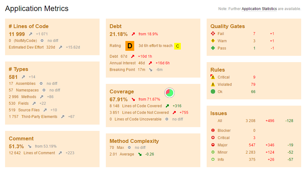Click the orange D debt rating badge
Screen dimensions: 304x170
point(130,46)
